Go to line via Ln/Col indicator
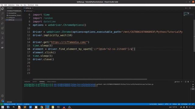This screenshot has height=109, width=195. (153, 104)
